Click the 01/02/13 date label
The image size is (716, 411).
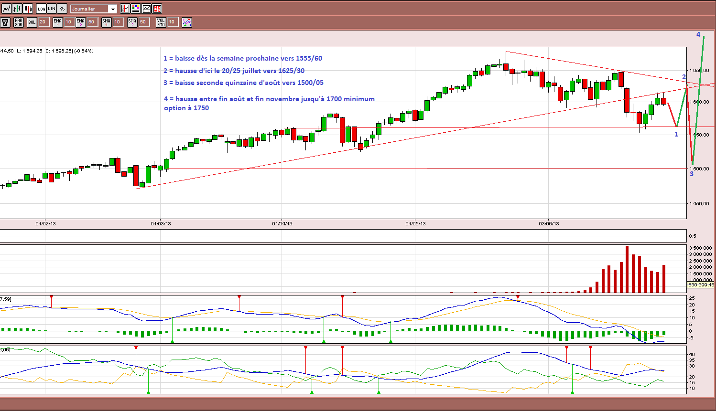tap(46, 223)
